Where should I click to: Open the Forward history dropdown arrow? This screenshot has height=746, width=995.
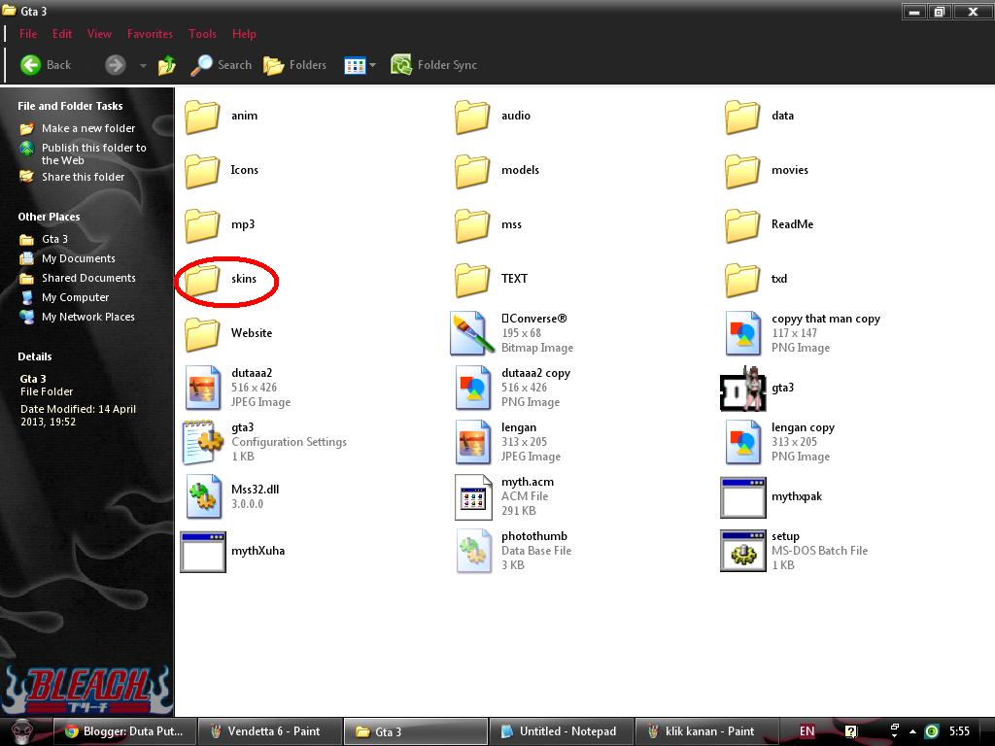pyautogui.click(x=143, y=65)
